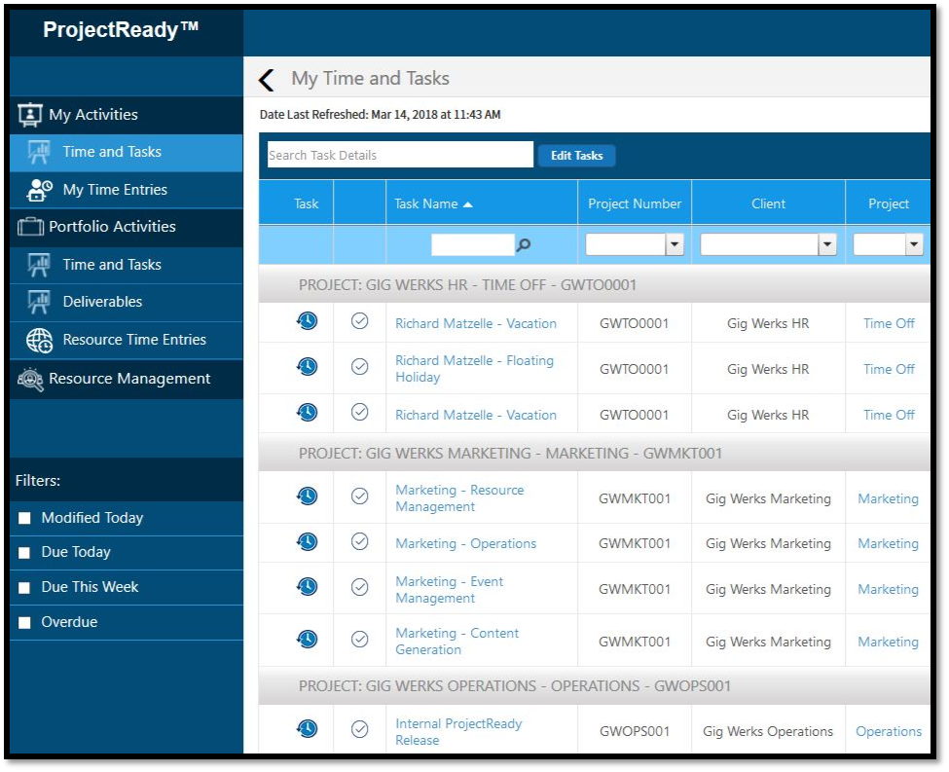949x772 pixels.
Task: Open the My Activities presentation icon
Action: click(29, 115)
